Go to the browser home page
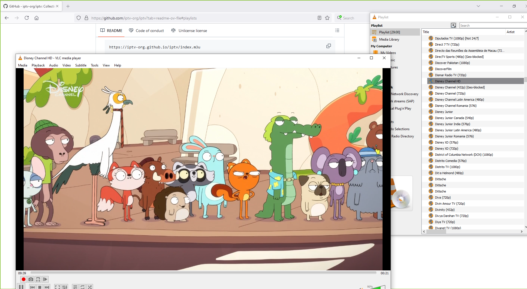The image size is (527, 289). (36, 18)
